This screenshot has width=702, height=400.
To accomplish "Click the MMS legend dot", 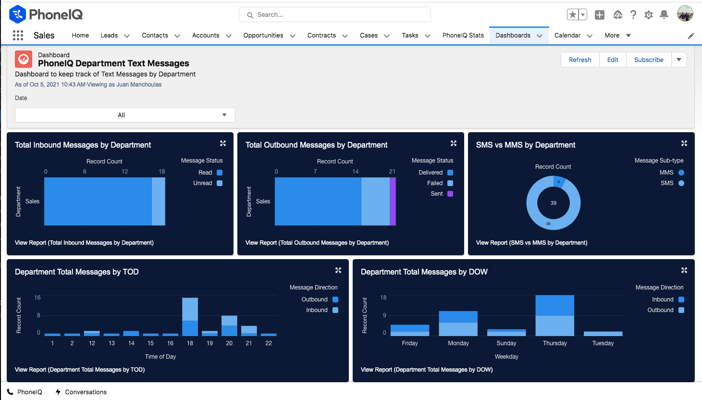I will 681,173.
